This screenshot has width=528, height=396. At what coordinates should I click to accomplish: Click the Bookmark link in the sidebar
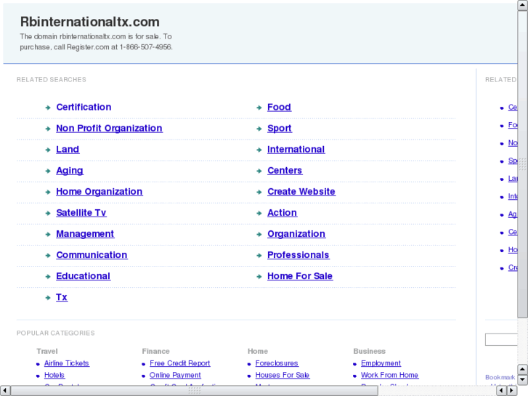pos(500,377)
